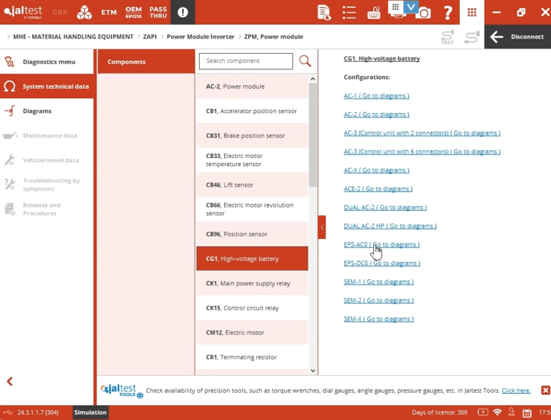The width and height of the screenshot is (551, 420).
Task: Open SEM-2 Go to diagrams link
Action: point(378,300)
